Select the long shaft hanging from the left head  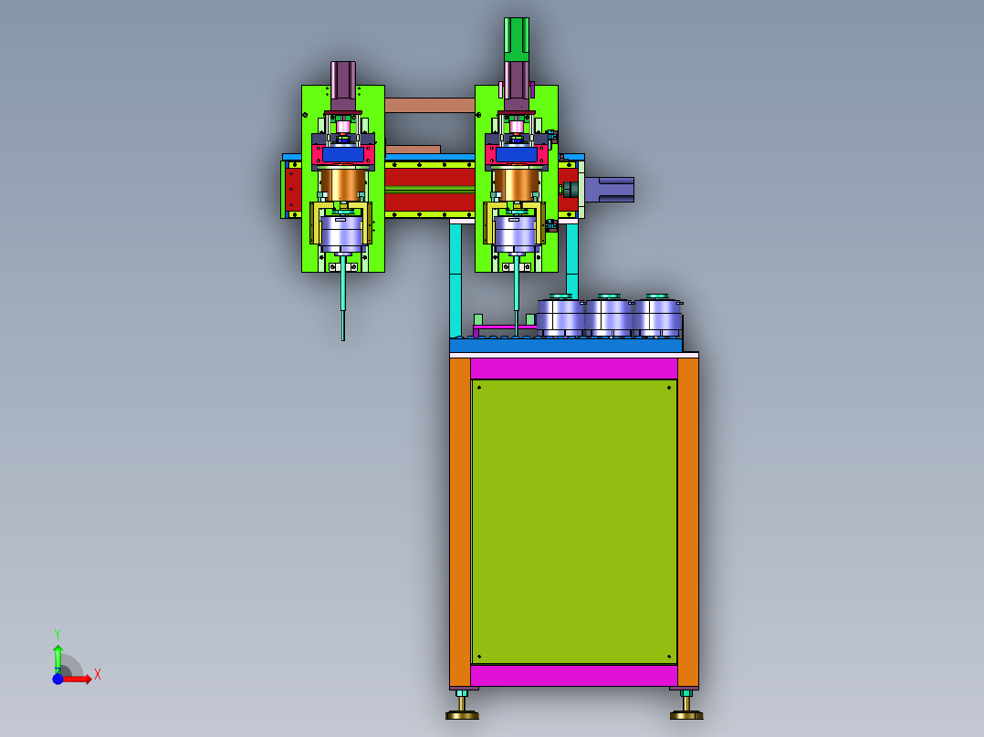click(343, 298)
